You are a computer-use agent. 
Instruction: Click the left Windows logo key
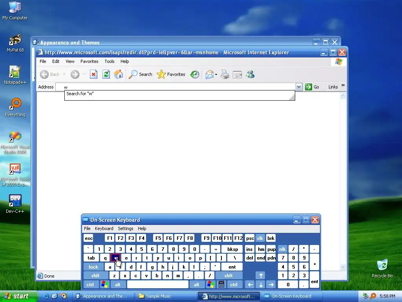(104, 285)
